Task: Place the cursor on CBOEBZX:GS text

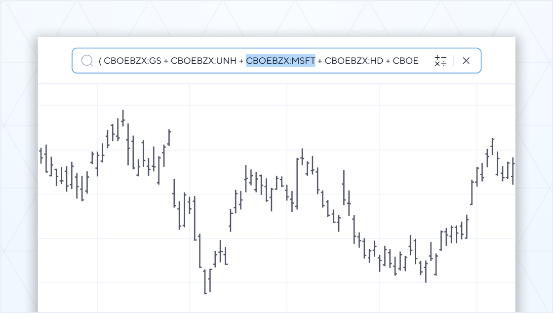Action: [x=132, y=61]
